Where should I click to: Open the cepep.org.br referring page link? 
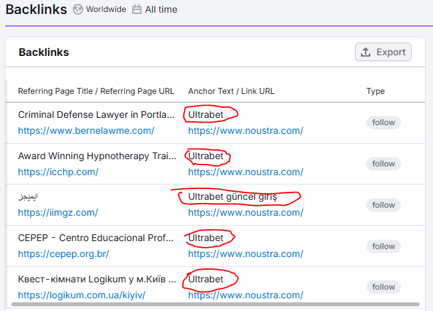coord(63,254)
